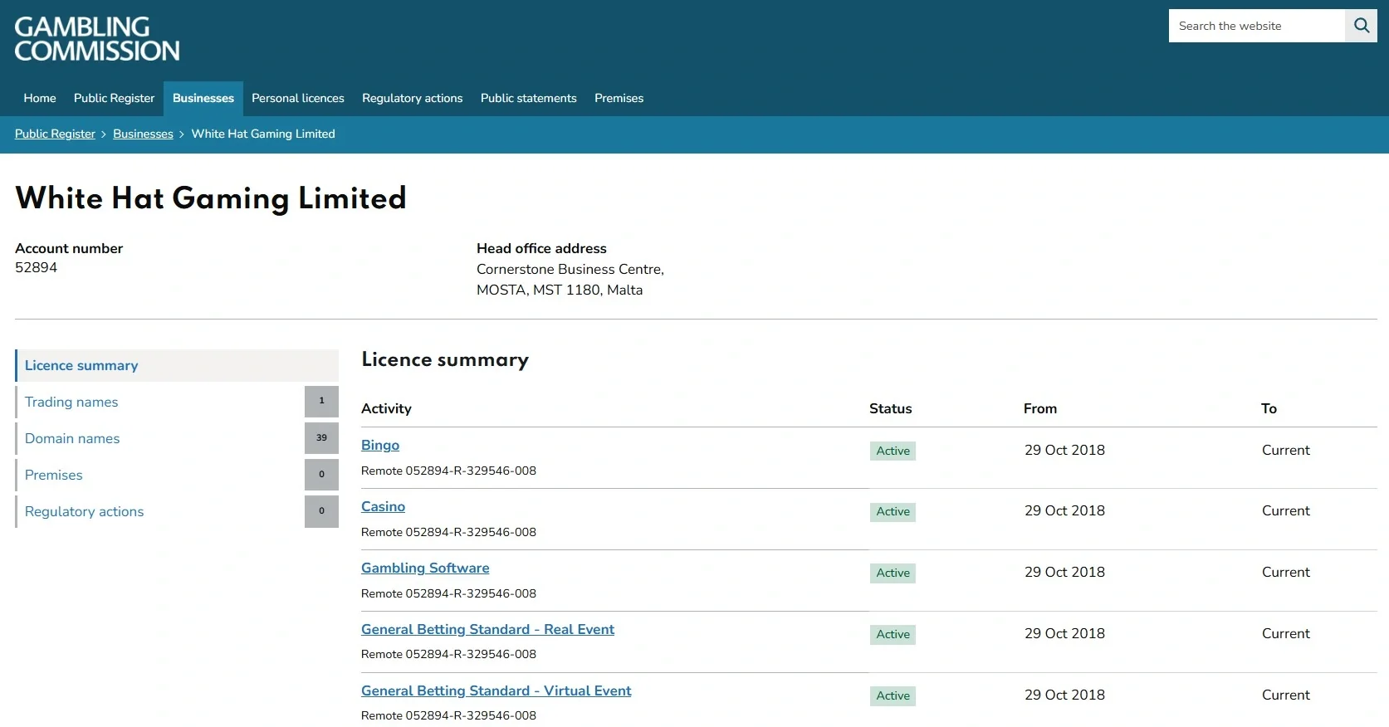This screenshot has height=727, width=1389.
Task: Click account number 52894
Action: click(x=36, y=267)
